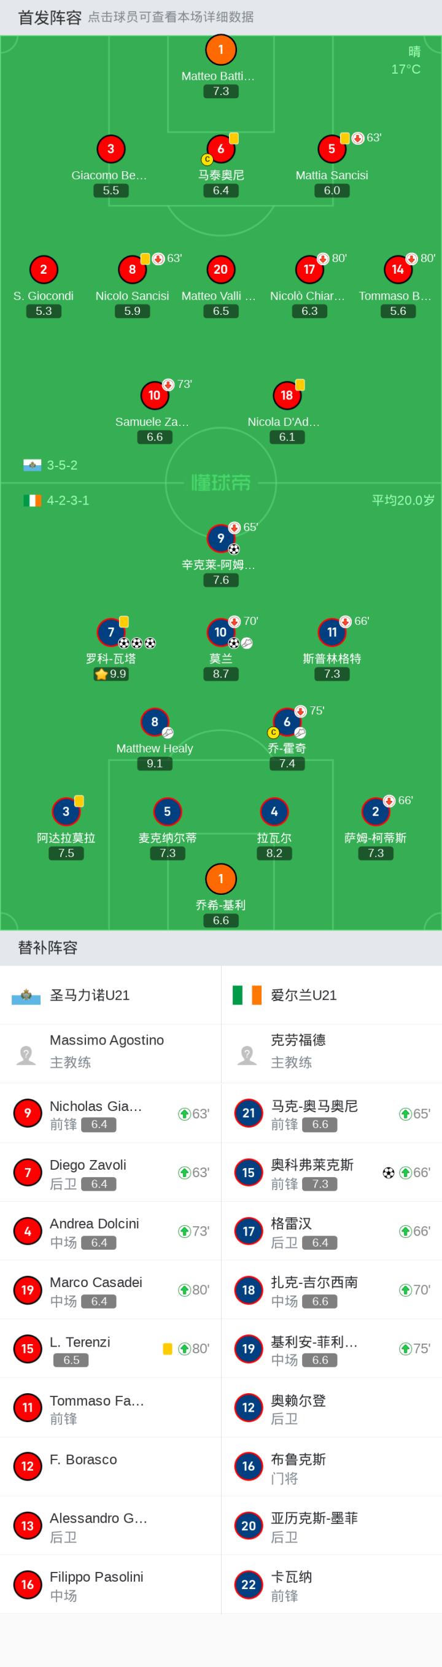Open number 8 Matthew Healy player circle
Image resolution: width=442 pixels, height=1667 pixels.
(155, 722)
